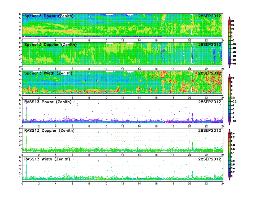
Task: Click the "18" x-axis tick under Spano13 Width panel
Action: click(x=173, y=98)
